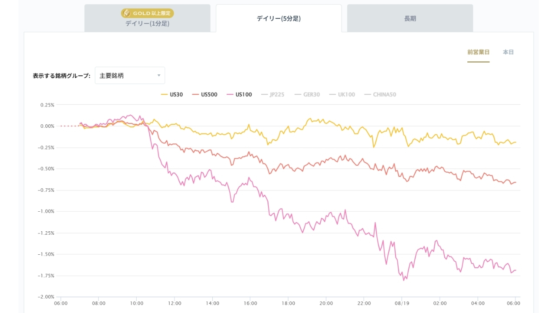557x313 pixels.
Task: Click the 表示する銘柄グループ label
Action: coord(61,76)
